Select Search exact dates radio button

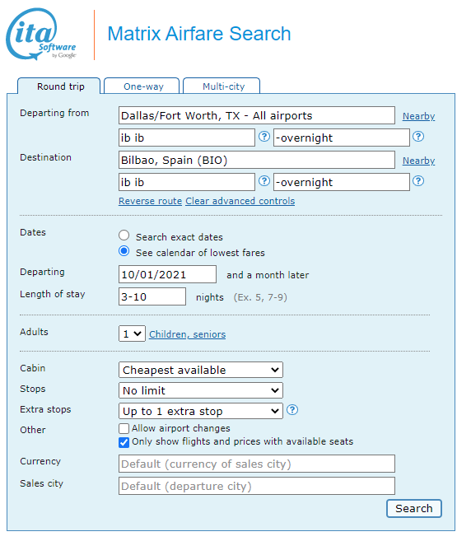click(124, 236)
